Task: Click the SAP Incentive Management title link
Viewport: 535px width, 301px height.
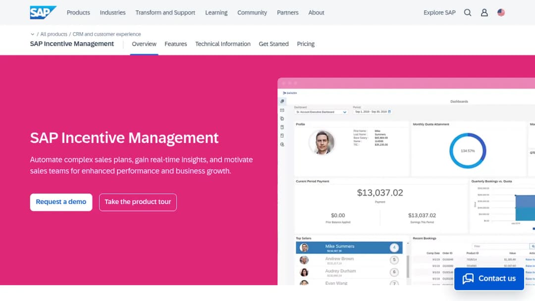Action: tap(72, 44)
